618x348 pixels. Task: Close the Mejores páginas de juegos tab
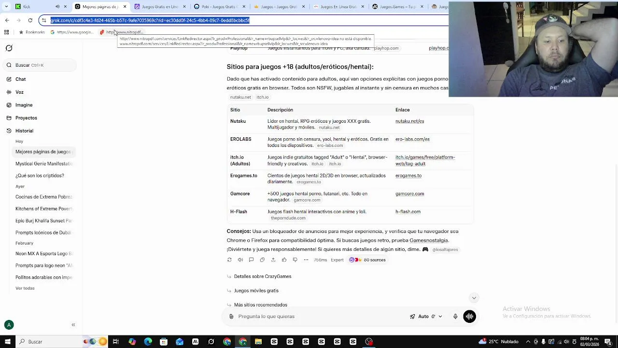125,7
